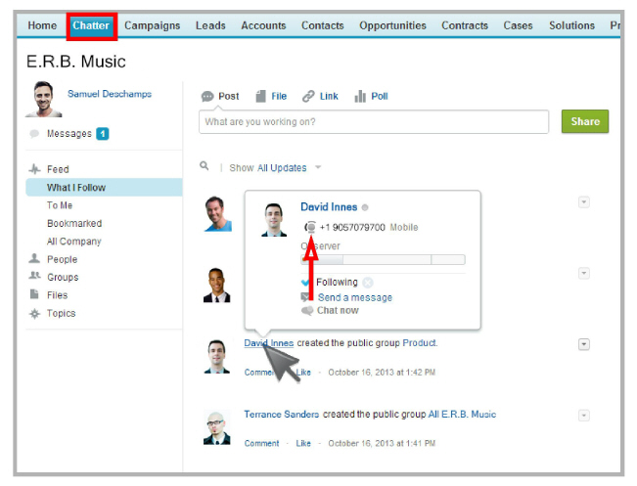Show the All Company feed
This screenshot has width=637, height=486.
pyautogui.click(x=74, y=242)
